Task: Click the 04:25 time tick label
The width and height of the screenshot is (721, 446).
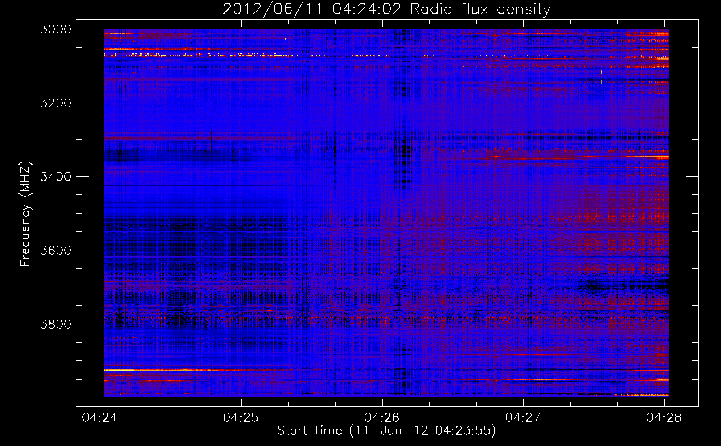Action: coord(241,417)
